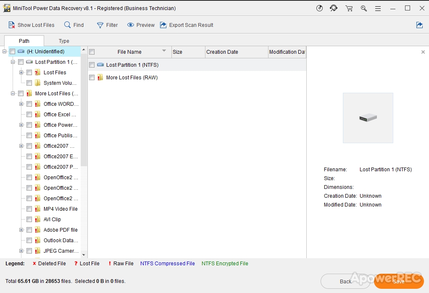The height and width of the screenshot is (293, 429).
Task: Tick More Lost Files (RAW) row checkbox
Action: click(x=92, y=78)
